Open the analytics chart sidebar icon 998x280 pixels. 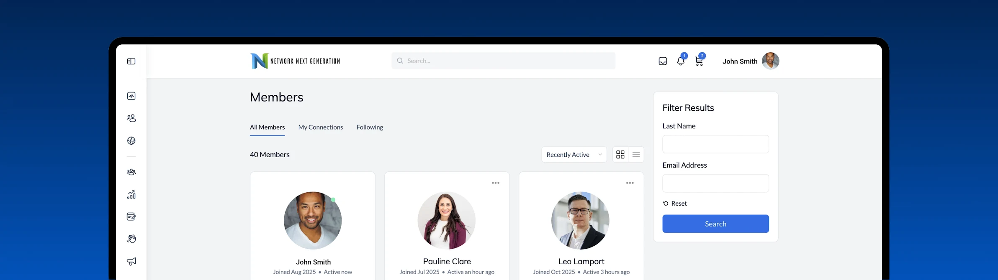pos(131,195)
